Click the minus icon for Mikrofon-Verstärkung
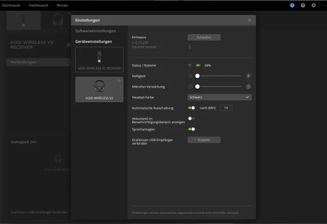Viewport: 327px width, 224px height. pos(191,87)
